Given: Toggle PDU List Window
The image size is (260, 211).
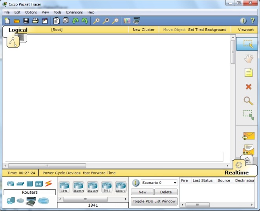Looking at the screenshot, I should 154,201.
